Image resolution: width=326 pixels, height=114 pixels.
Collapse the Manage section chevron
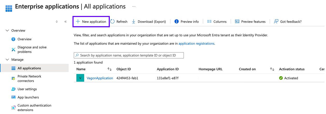click(7, 60)
